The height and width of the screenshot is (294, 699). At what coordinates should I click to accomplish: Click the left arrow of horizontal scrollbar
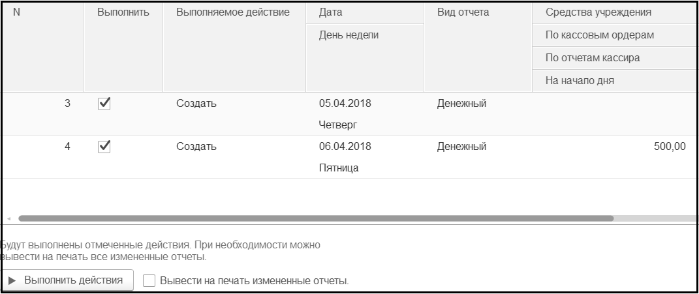point(9,218)
